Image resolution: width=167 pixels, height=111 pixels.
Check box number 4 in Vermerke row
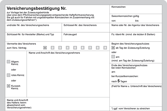pyautogui.click(x=67, y=48)
